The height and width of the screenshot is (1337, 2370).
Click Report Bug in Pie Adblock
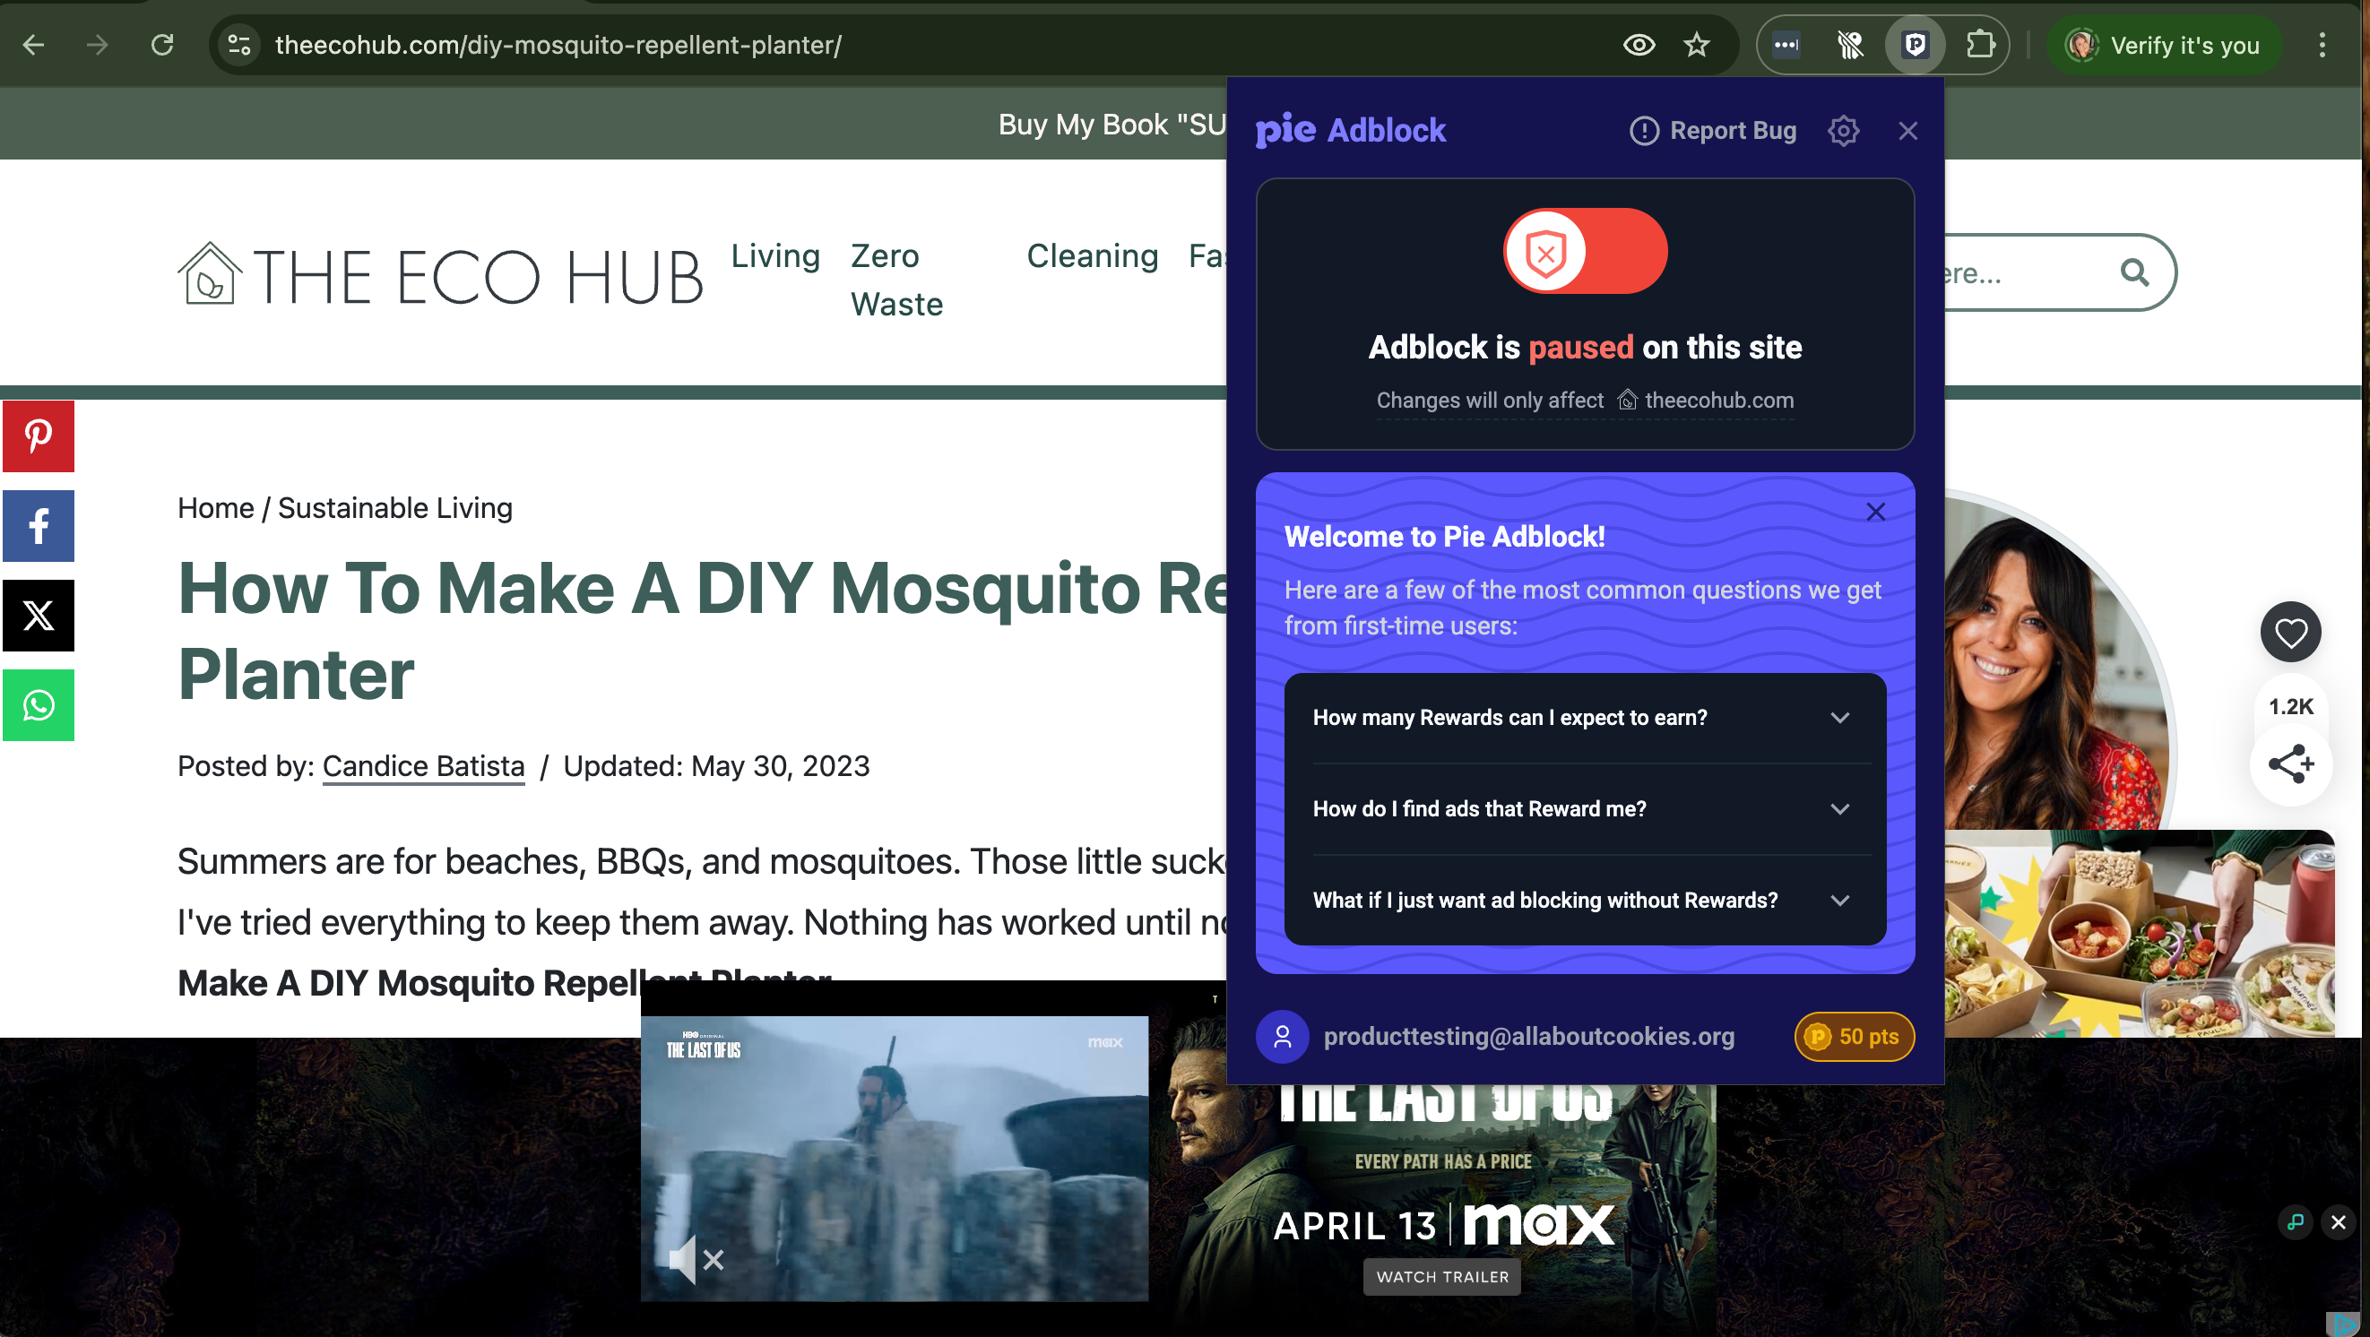point(1712,131)
